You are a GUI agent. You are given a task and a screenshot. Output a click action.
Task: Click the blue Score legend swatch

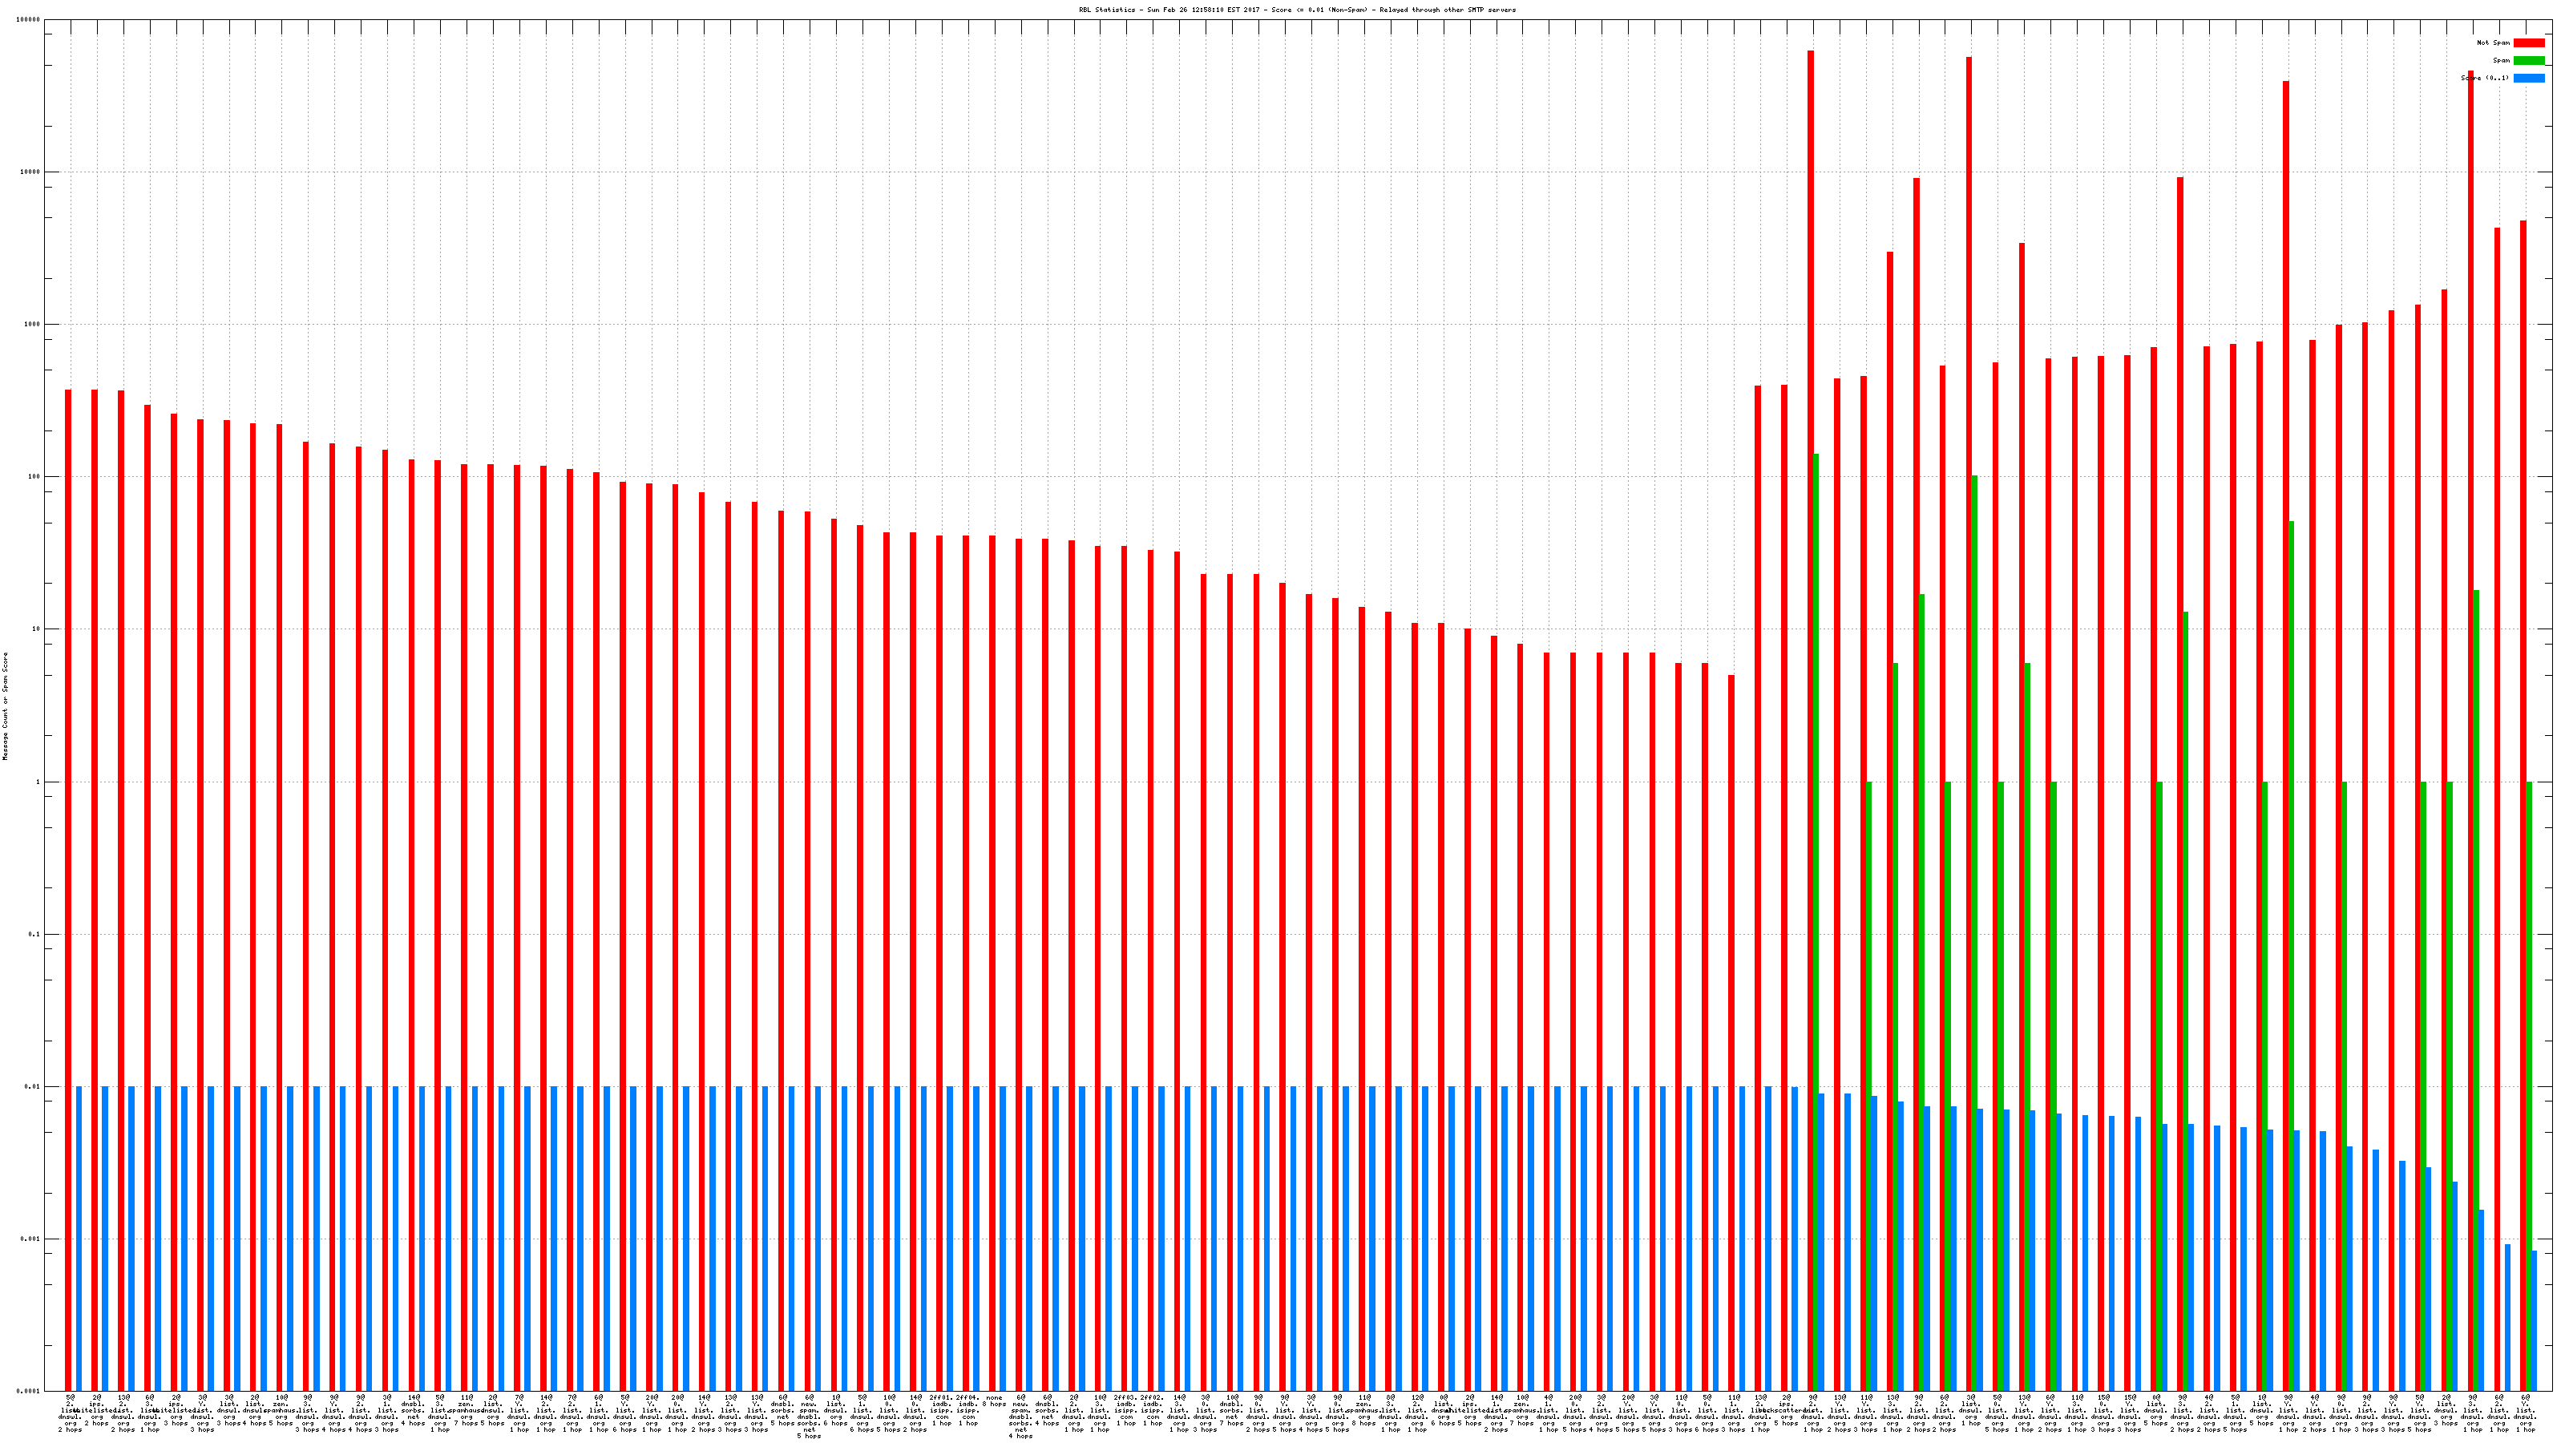tap(2528, 78)
